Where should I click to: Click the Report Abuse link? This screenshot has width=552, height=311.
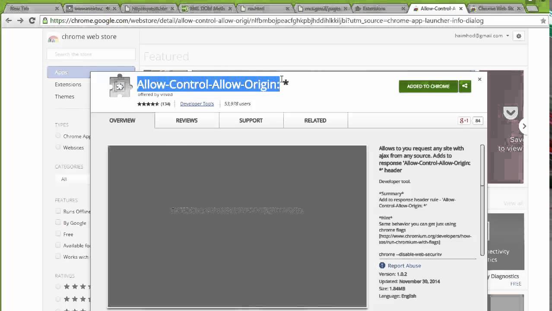point(404,266)
